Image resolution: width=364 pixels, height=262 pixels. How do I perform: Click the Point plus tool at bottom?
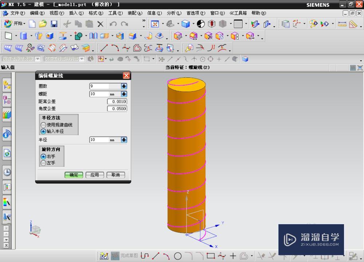(x=233, y=256)
